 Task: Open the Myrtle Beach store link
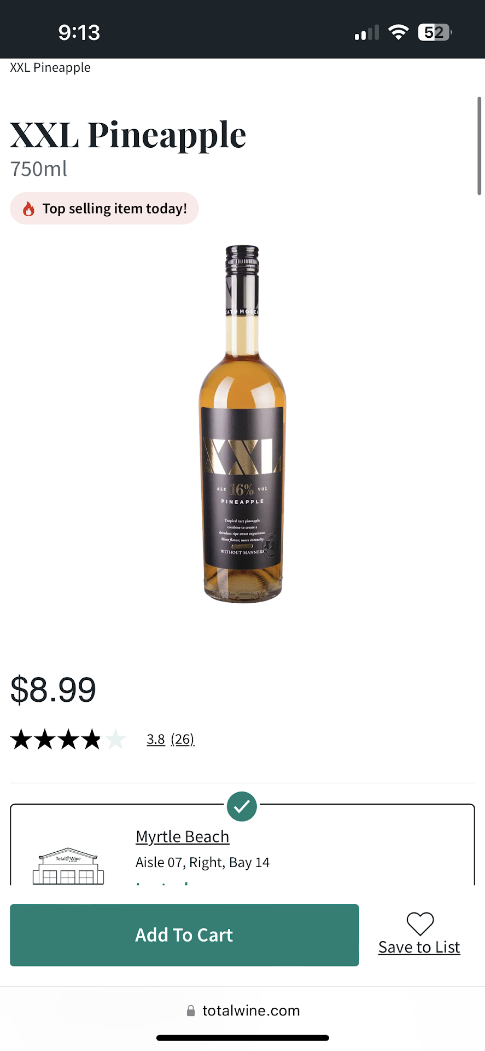[x=182, y=836]
